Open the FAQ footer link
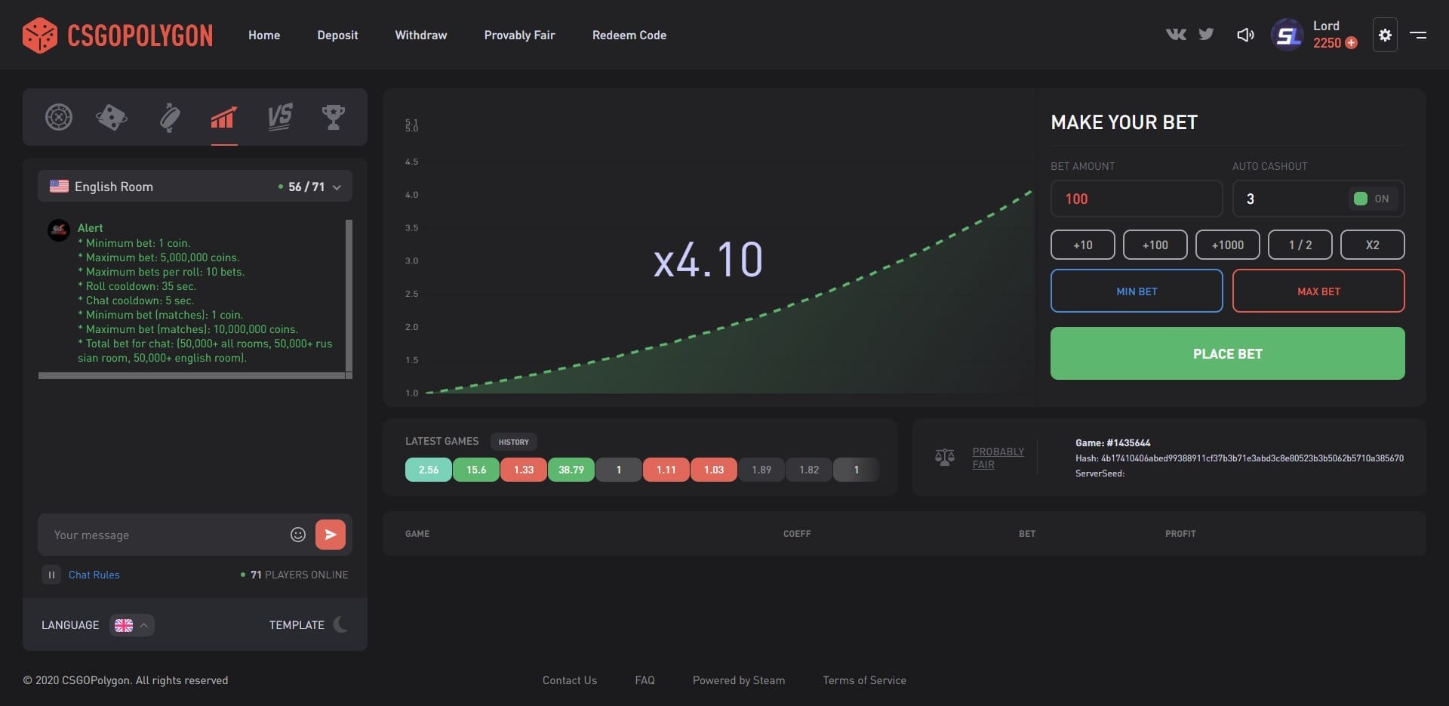The image size is (1449, 706). coord(645,680)
